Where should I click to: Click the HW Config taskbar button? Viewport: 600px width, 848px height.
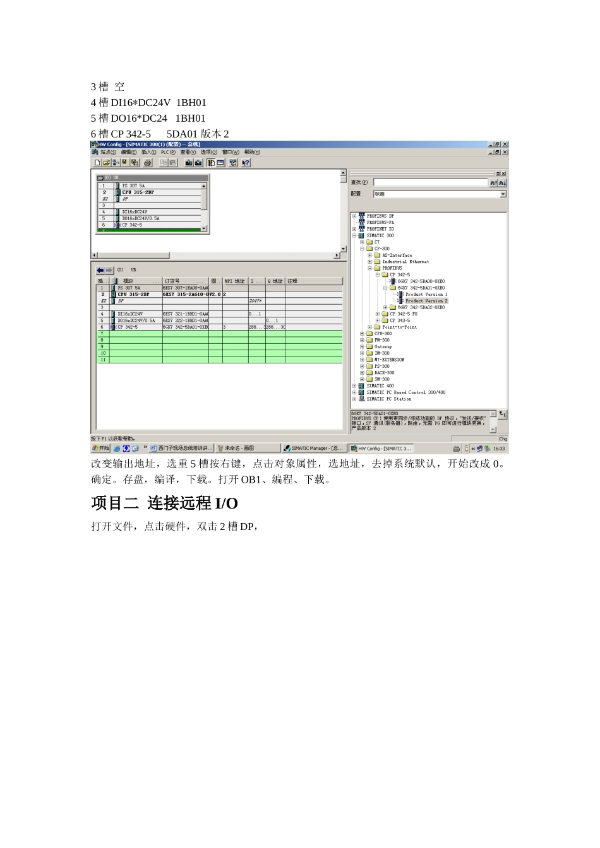[380, 449]
